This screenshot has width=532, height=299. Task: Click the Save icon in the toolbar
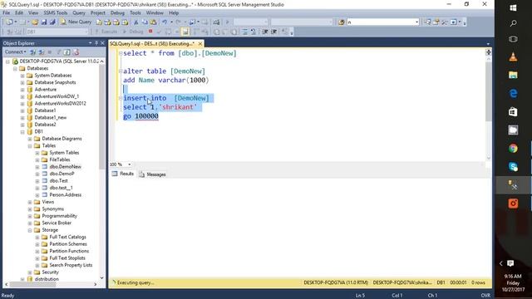click(44, 22)
